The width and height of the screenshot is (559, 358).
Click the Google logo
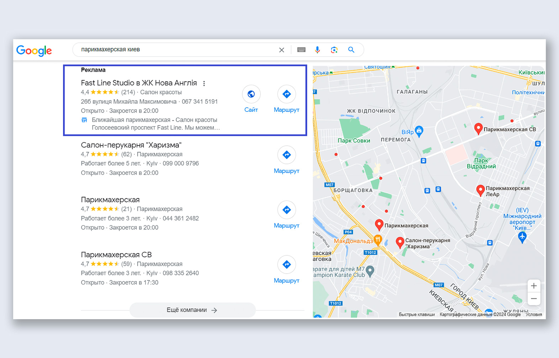(x=34, y=50)
